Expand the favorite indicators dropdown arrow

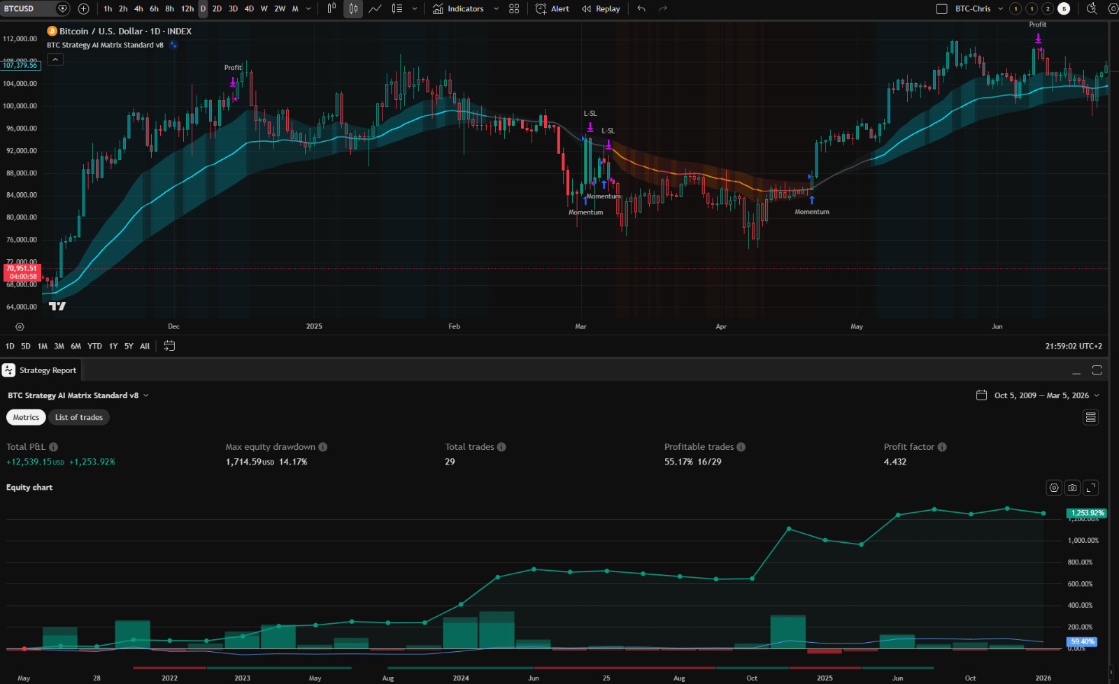pyautogui.click(x=496, y=9)
